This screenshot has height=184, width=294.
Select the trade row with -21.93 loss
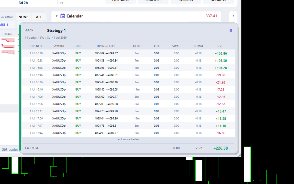(x=128, y=82)
